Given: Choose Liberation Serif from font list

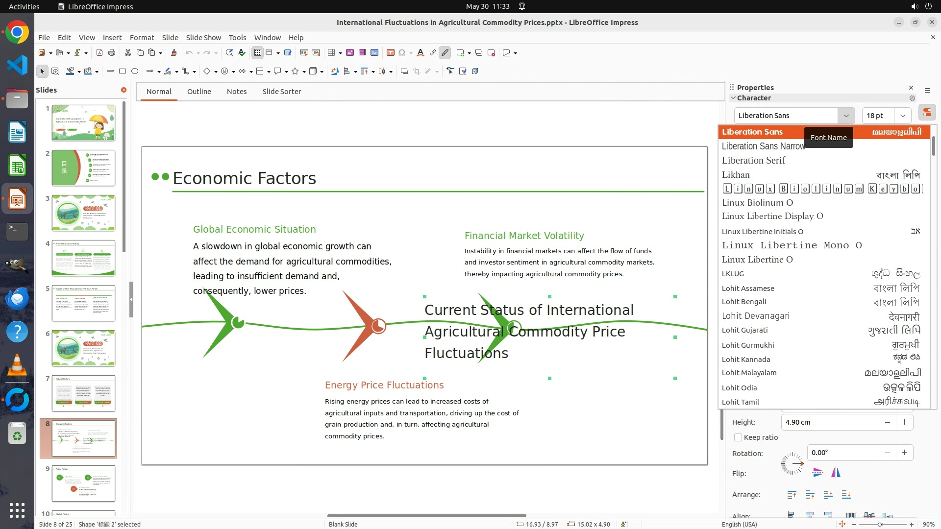Looking at the screenshot, I should 753,161.
